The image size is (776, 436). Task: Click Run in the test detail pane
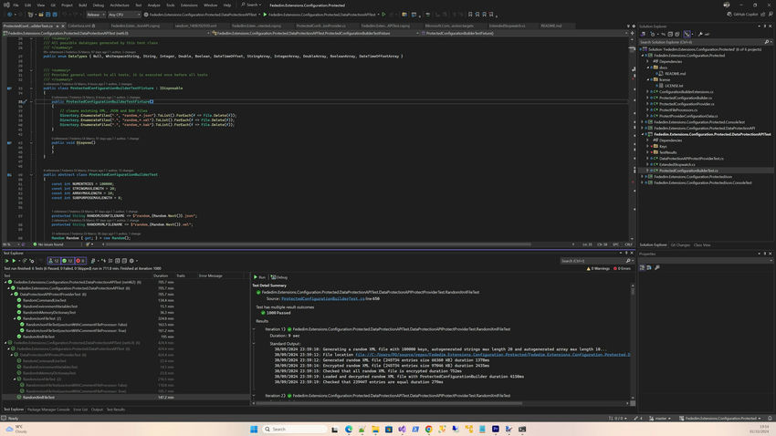(260, 276)
